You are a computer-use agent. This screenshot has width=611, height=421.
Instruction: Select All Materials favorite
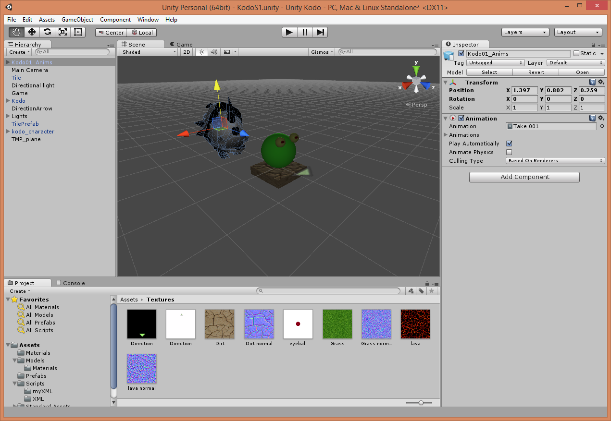(42, 307)
